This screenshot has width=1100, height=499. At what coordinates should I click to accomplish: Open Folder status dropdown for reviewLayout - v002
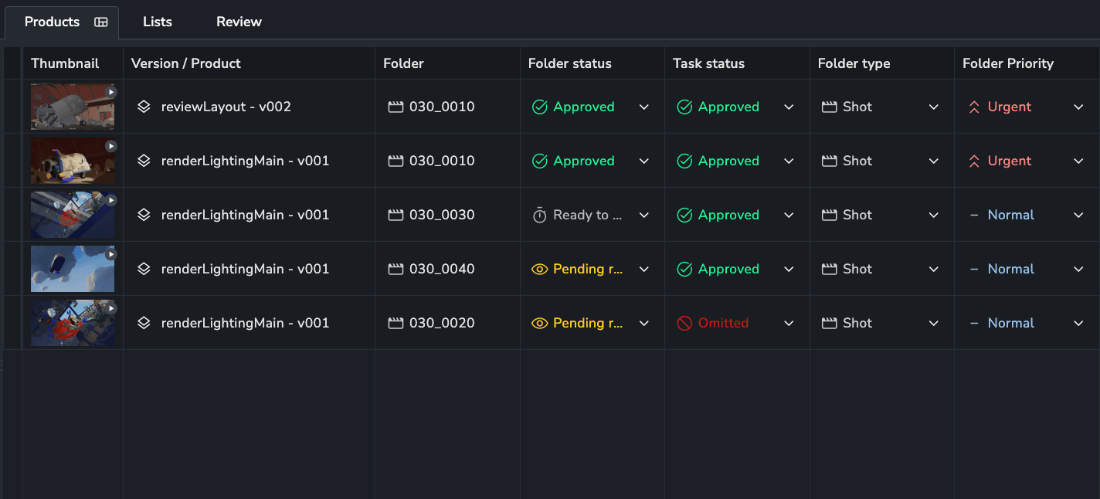[644, 107]
